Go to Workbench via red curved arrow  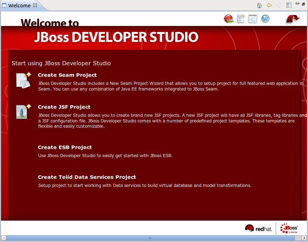293,19
